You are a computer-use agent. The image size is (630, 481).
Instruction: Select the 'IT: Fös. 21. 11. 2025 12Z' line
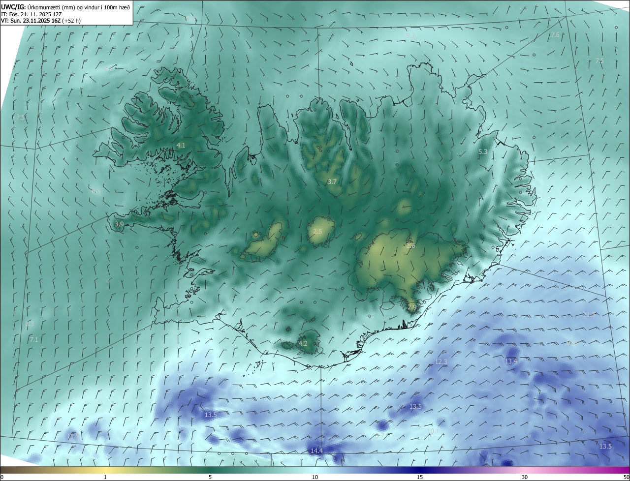click(x=31, y=14)
